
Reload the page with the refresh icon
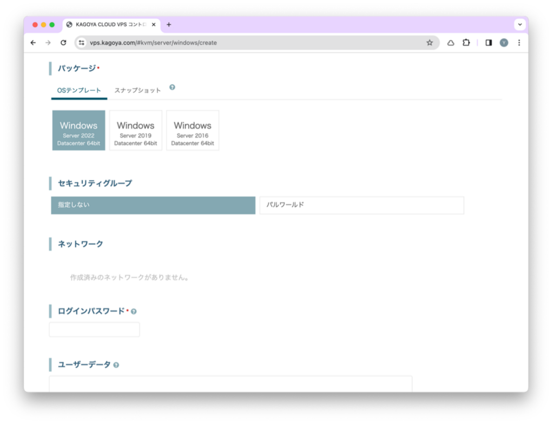tap(63, 43)
